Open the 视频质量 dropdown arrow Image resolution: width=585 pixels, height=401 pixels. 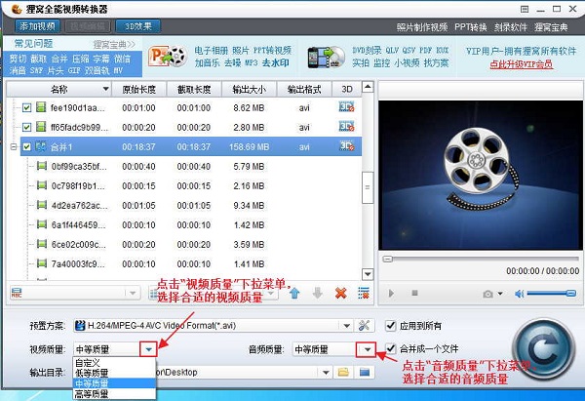pyautogui.click(x=149, y=349)
